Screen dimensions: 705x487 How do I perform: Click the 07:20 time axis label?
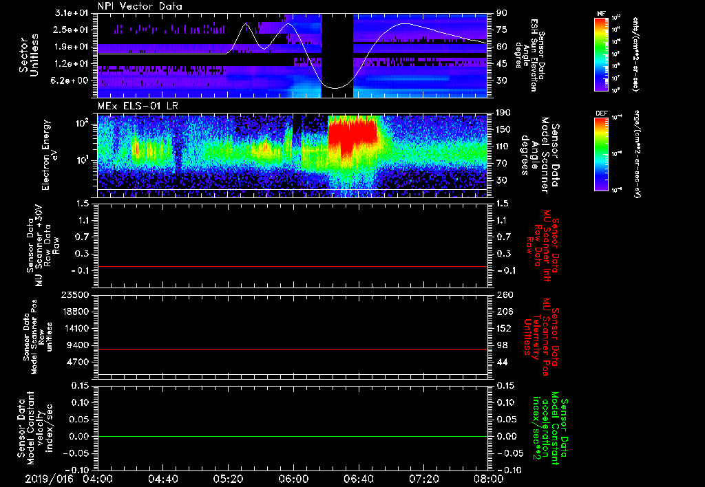point(423,479)
